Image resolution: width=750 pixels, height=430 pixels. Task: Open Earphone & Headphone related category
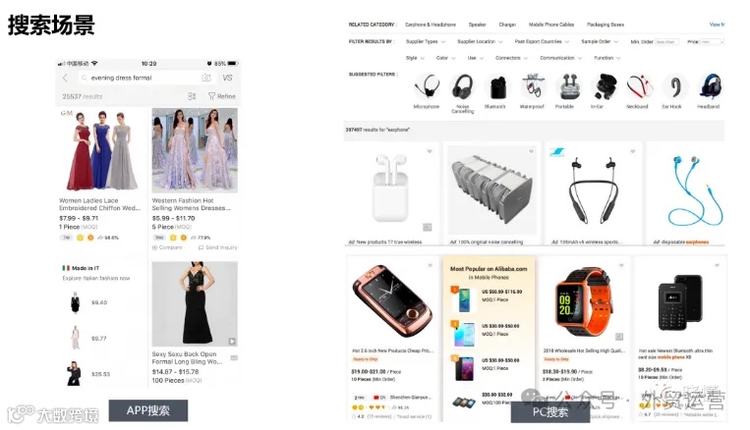tap(431, 25)
